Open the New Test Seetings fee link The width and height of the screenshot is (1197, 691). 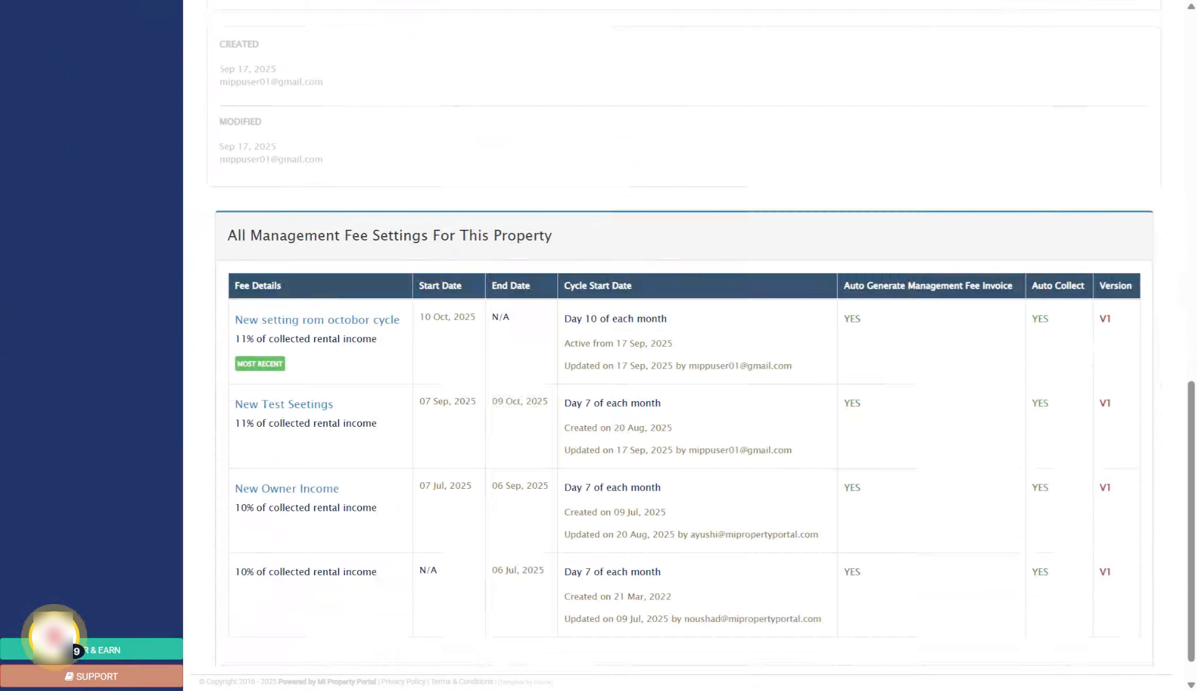click(x=283, y=404)
